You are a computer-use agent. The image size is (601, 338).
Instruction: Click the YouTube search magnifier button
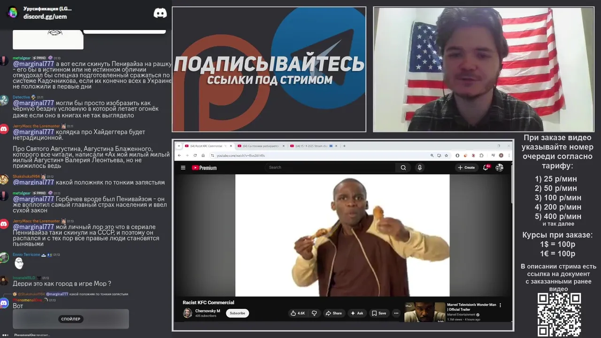[x=403, y=168]
